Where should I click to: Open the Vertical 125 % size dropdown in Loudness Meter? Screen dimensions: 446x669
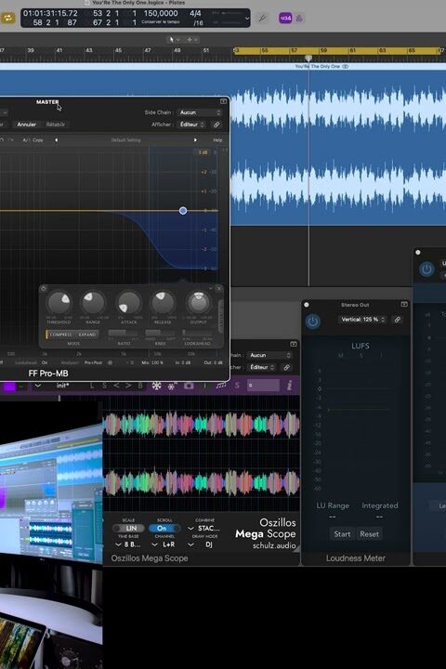coord(362,320)
